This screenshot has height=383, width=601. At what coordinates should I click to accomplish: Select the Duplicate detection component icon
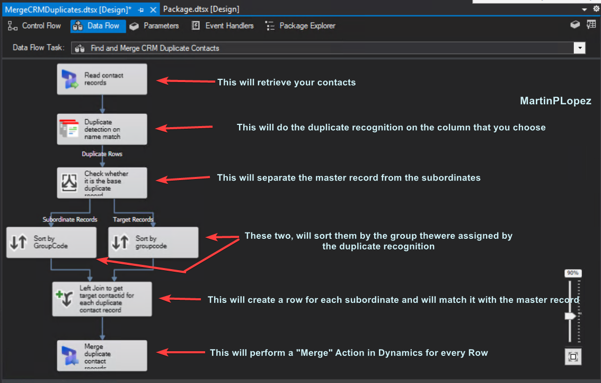(69, 129)
